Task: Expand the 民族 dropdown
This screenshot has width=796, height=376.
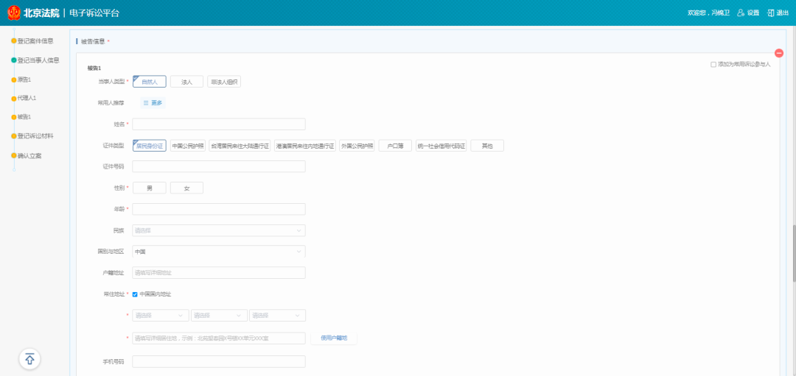Action: [x=218, y=231]
